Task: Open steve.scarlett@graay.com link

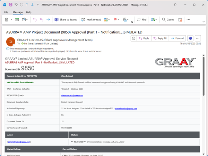Action: 72,95
